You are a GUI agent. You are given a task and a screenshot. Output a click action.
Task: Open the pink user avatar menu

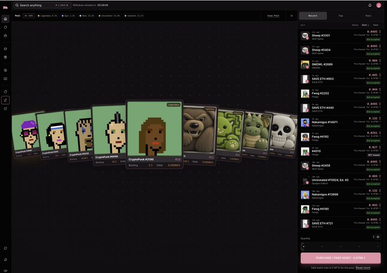point(378,5)
